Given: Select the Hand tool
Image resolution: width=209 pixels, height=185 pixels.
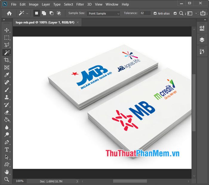Looking at the screenshot, I should pyautogui.click(x=7, y=172).
